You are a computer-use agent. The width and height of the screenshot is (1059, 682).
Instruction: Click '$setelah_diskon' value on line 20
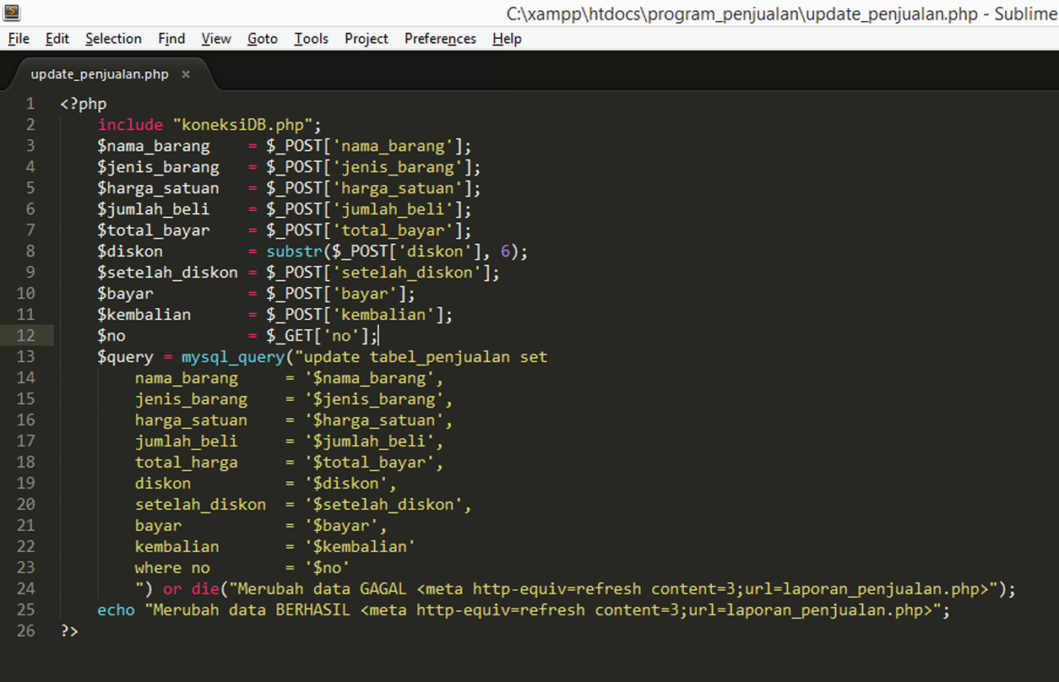click(383, 505)
